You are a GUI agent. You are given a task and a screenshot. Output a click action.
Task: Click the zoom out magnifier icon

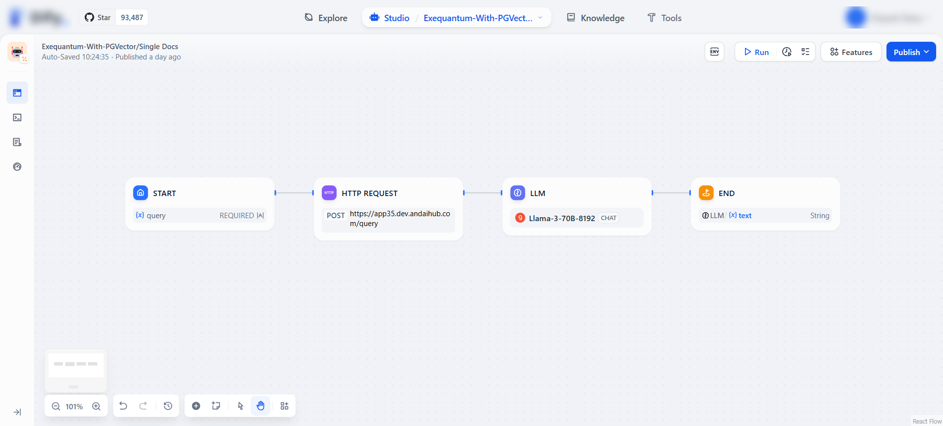pyautogui.click(x=56, y=406)
